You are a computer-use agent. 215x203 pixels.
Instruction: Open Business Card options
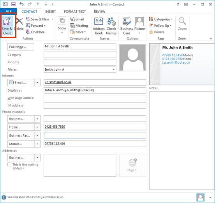pos(127,26)
